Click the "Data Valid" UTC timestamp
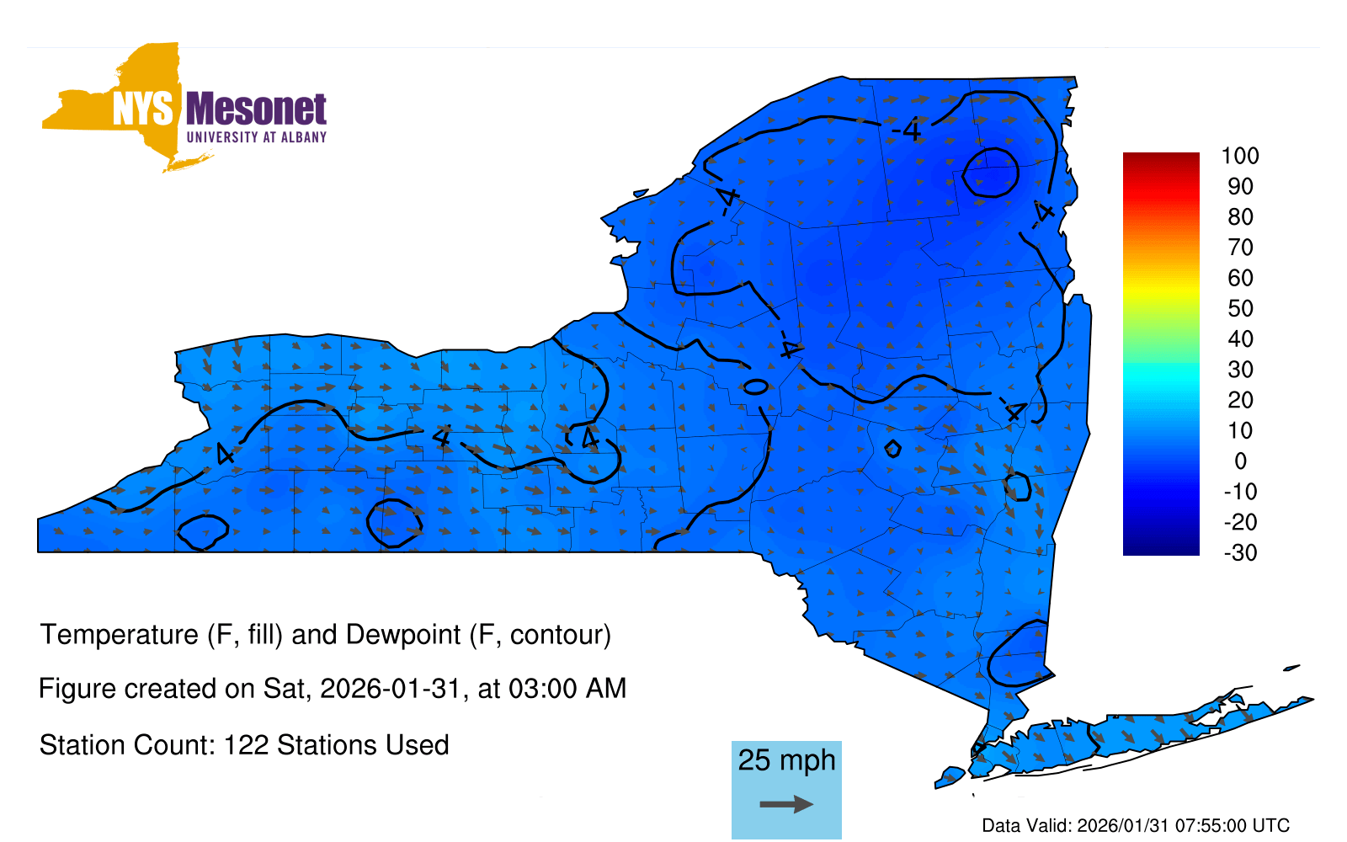 point(1136,825)
